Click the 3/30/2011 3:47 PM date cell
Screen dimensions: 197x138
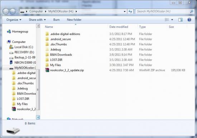(x=121, y=65)
